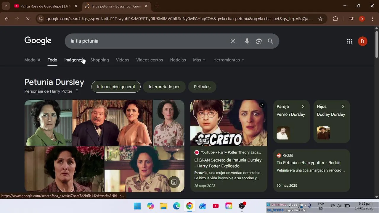
Task: Open more options next to Personaje de Harry Potter
Action: [x=77, y=91]
